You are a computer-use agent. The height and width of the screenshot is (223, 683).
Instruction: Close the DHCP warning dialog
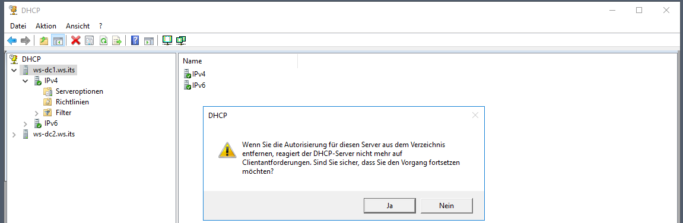click(475, 116)
